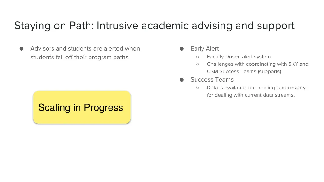
Task: Click the Faculty Driven alert system line
Action: 239,57
